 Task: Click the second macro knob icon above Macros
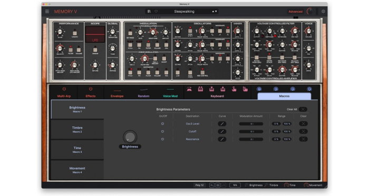pyautogui.click(x=276, y=89)
